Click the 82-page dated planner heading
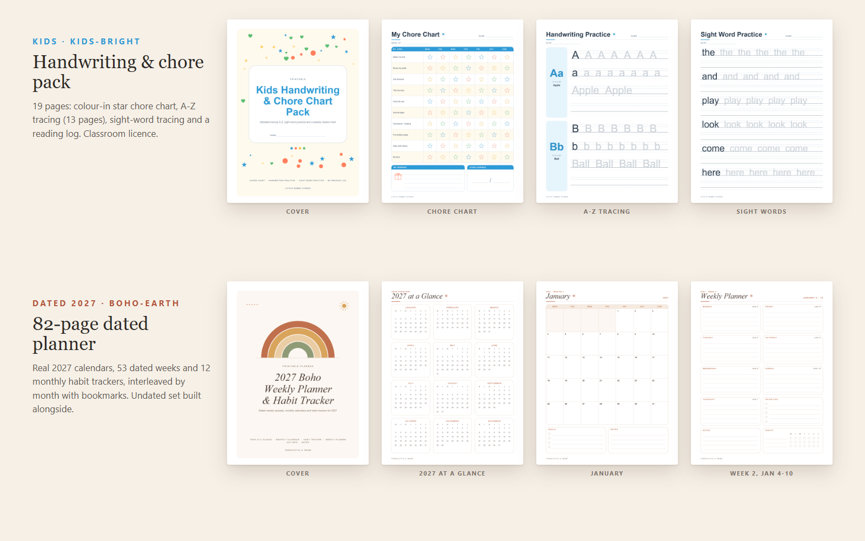The width and height of the screenshot is (865, 541). click(x=90, y=334)
